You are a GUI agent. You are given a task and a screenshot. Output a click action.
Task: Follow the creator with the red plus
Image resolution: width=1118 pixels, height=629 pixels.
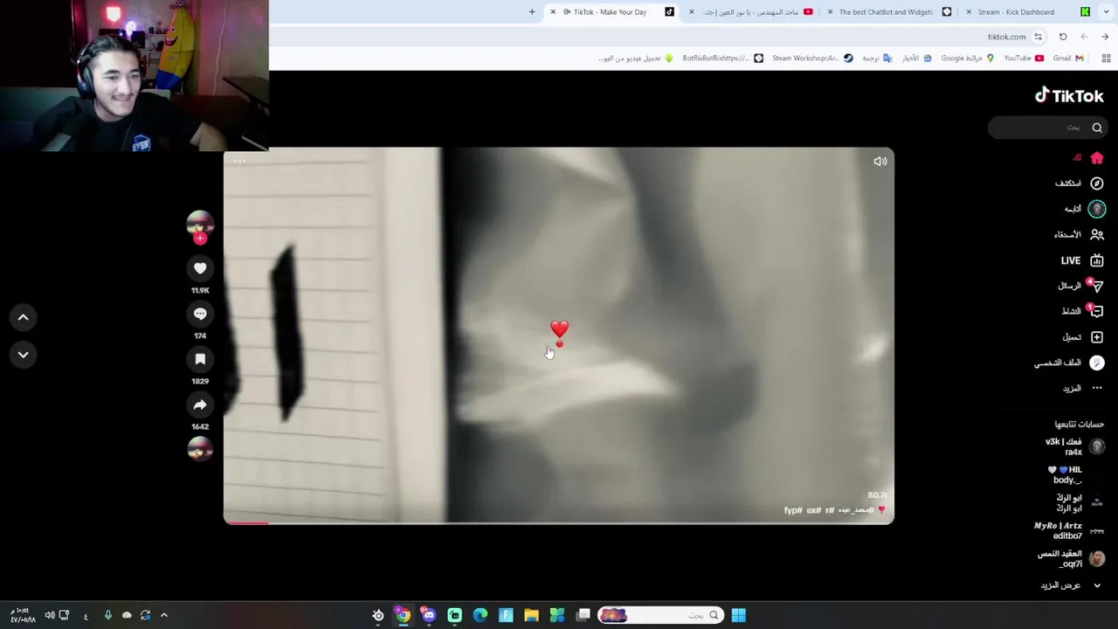tap(200, 238)
